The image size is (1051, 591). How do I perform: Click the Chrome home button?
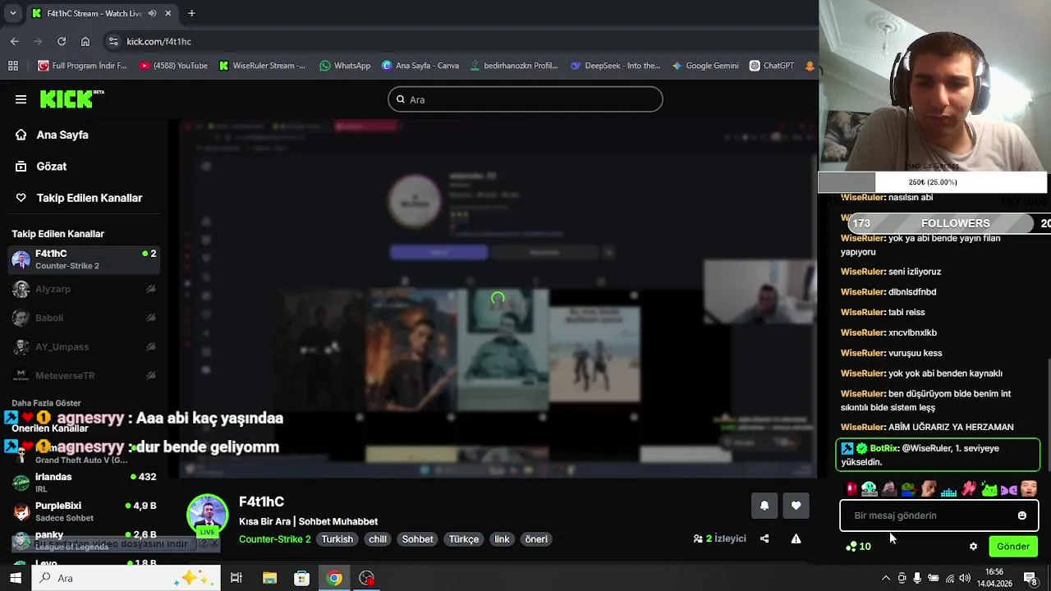(x=85, y=41)
